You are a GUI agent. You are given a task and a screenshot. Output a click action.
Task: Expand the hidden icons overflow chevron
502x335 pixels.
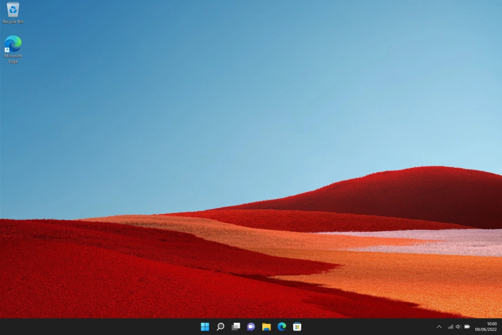pyautogui.click(x=439, y=326)
